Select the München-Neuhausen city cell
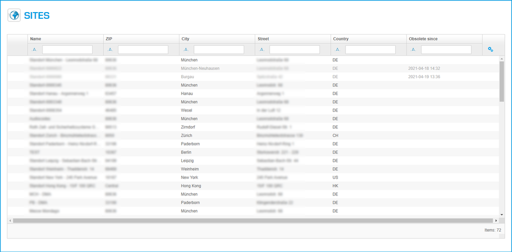The width and height of the screenshot is (512, 252). click(x=217, y=69)
